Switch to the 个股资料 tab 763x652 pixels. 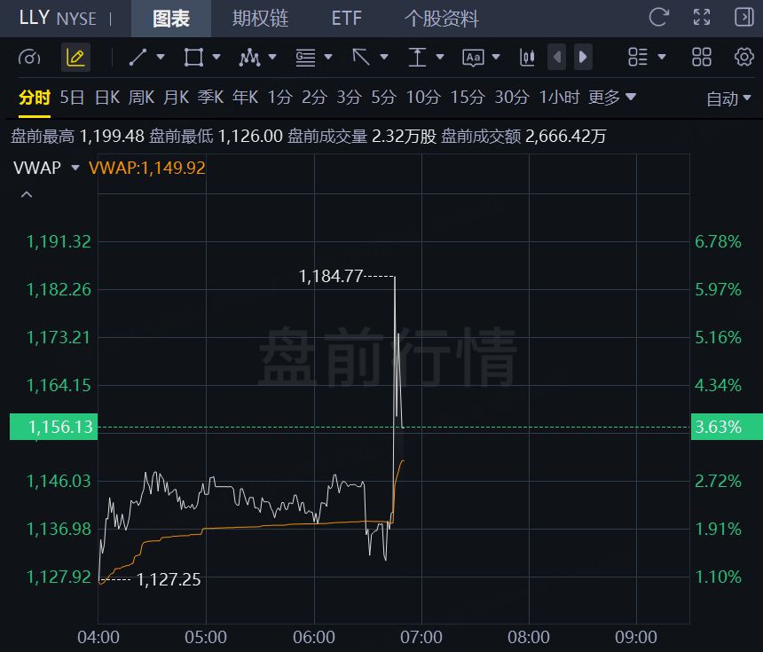442,19
